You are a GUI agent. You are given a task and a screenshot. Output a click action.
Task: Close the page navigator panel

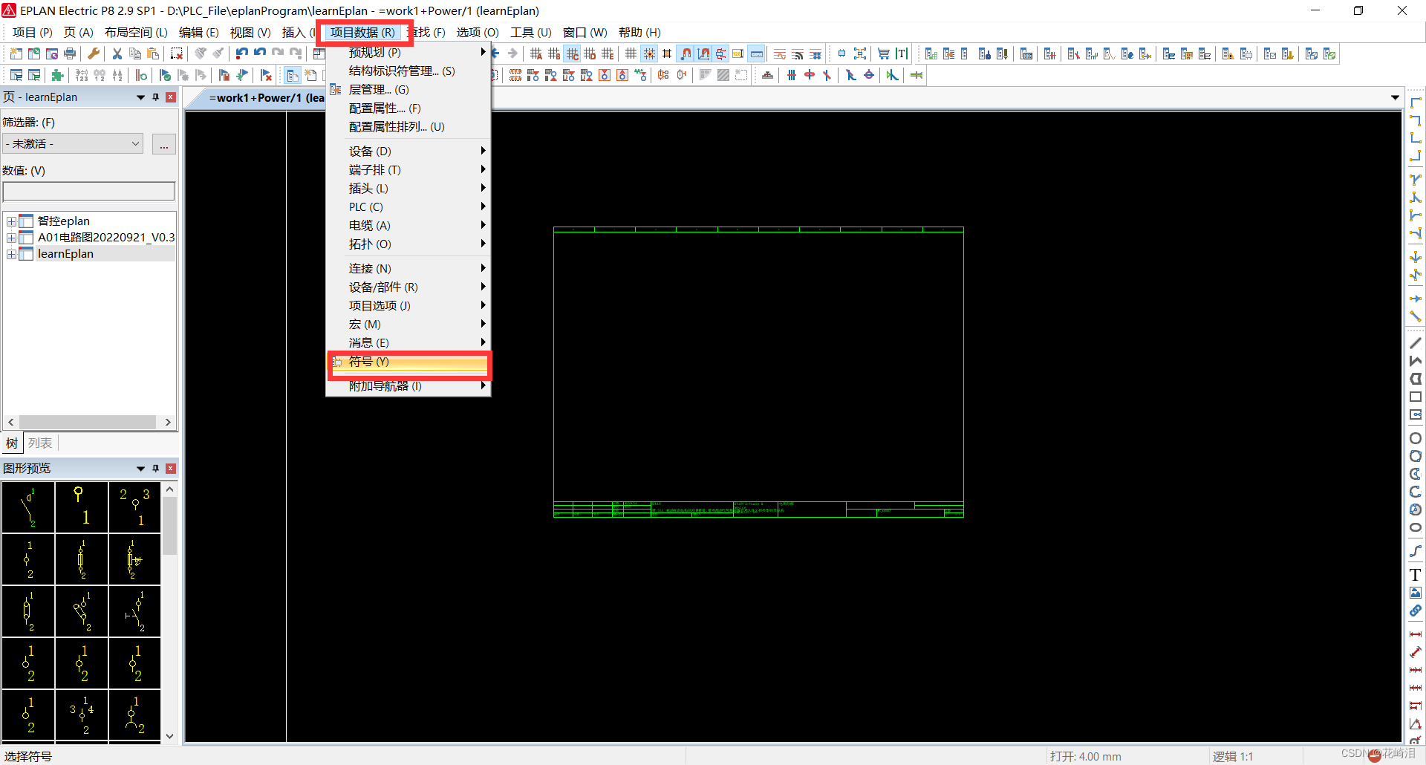[x=171, y=97]
